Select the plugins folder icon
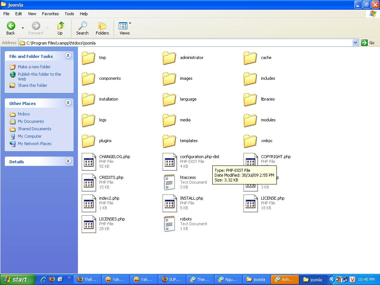This screenshot has width=380, height=285. (88, 141)
